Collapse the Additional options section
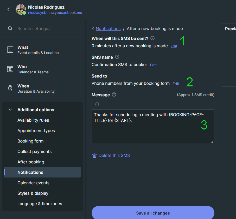Screen dimensions: 236x219 (10, 110)
